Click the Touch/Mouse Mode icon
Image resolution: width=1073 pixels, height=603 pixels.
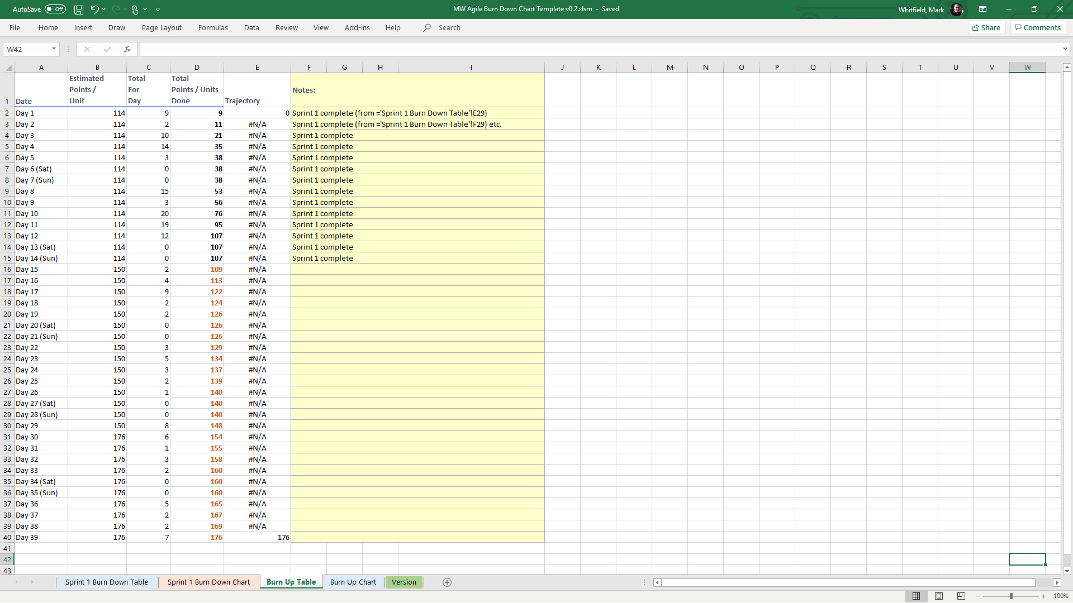click(135, 9)
